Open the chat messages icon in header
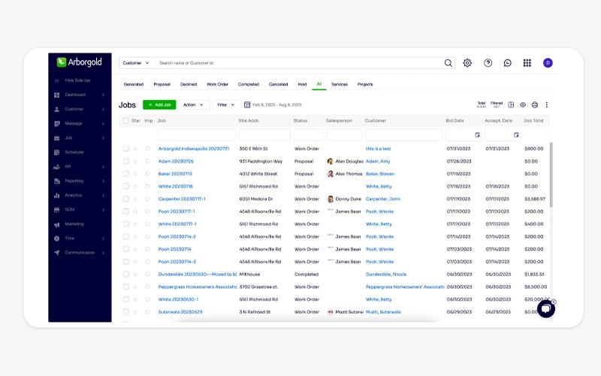The image size is (601, 376). point(508,63)
